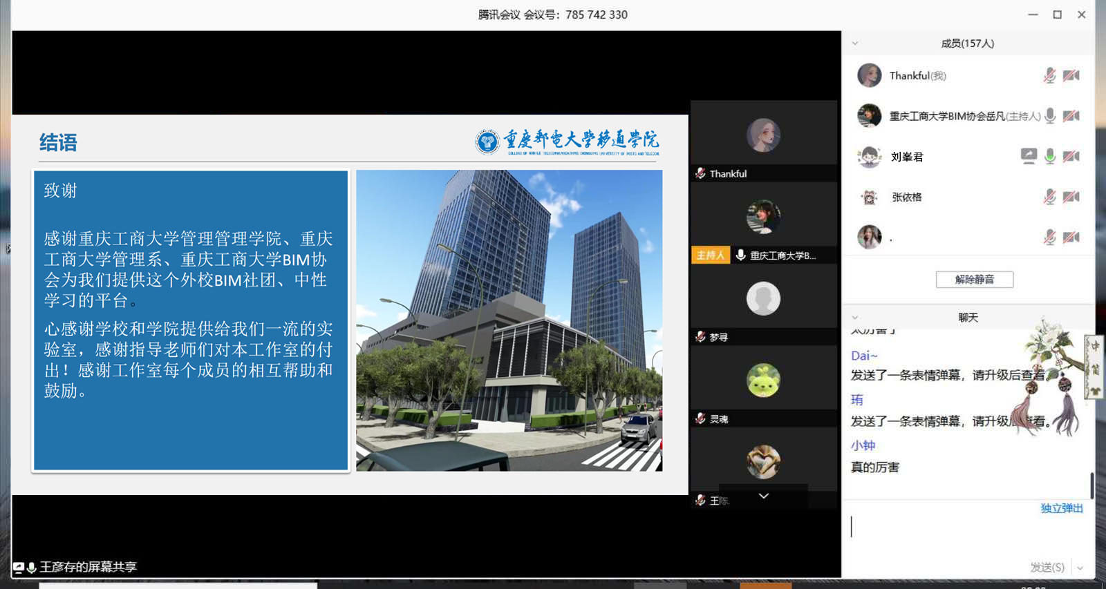Click the camera-off icon beside Thankful(我)
The height and width of the screenshot is (589, 1106).
pos(1071,75)
